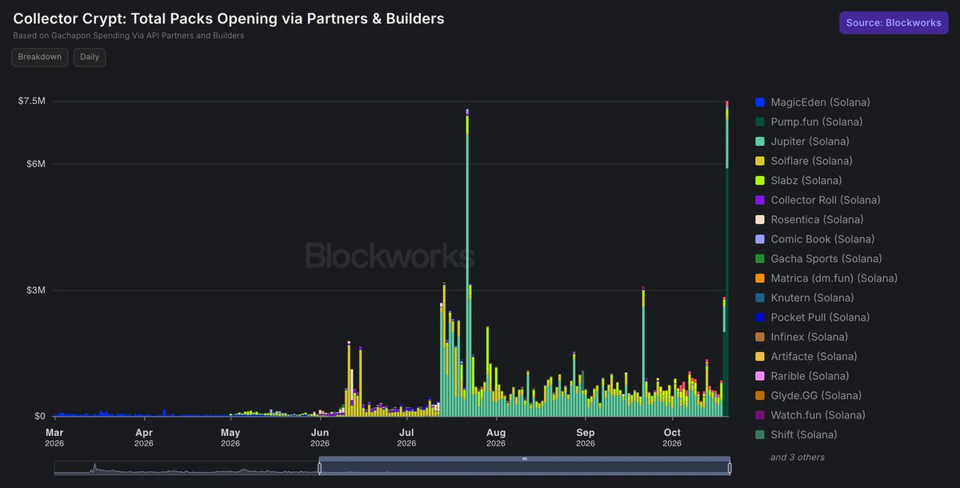The image size is (960, 488).
Task: Click the $7.5M y-axis label
Action: click(32, 101)
